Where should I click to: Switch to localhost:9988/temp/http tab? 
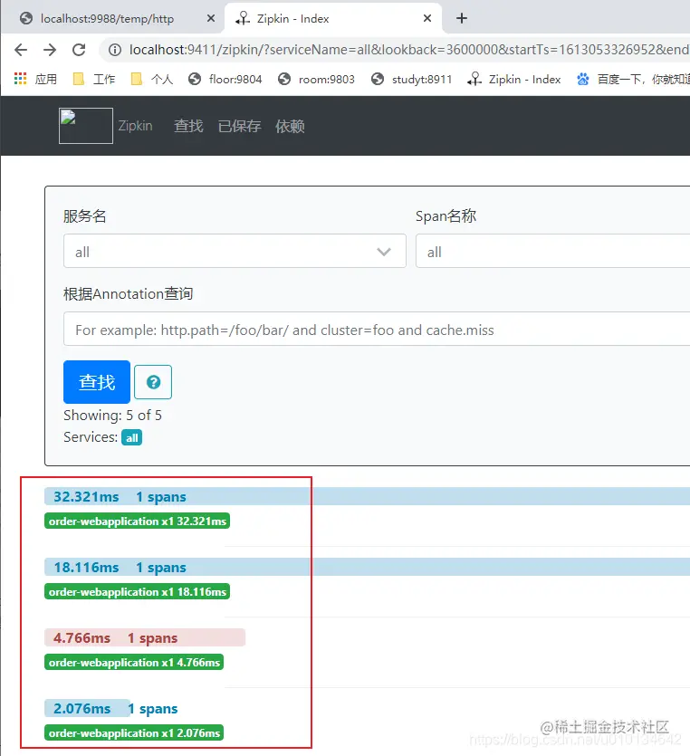pyautogui.click(x=107, y=18)
